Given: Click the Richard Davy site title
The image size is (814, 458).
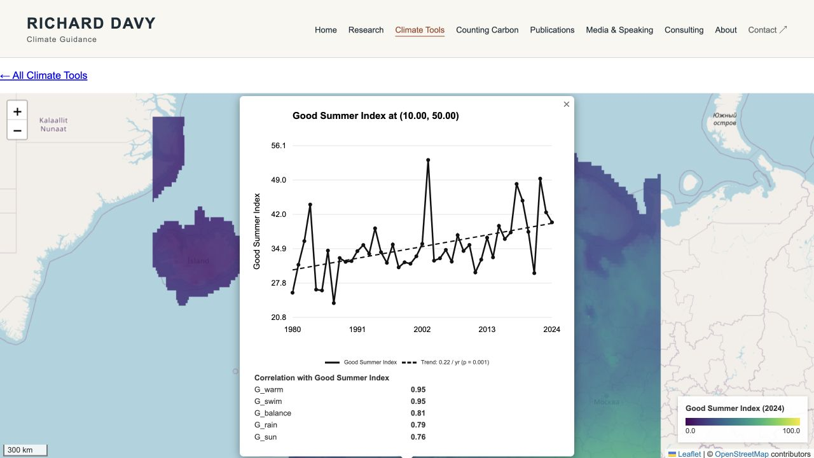Looking at the screenshot, I should click(91, 24).
